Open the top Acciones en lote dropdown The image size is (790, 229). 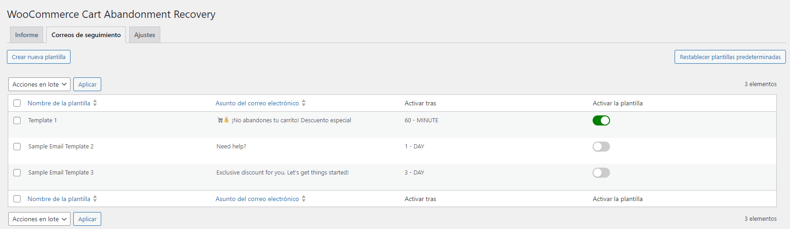tap(39, 84)
